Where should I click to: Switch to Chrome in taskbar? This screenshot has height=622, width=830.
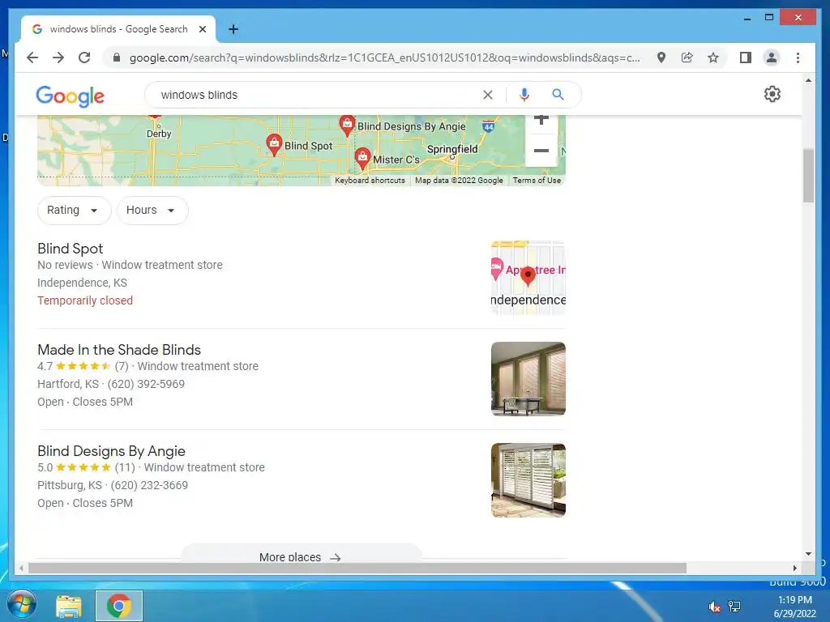tap(118, 606)
